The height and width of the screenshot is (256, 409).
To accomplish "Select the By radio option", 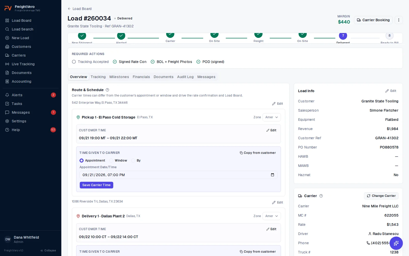I will [x=133, y=161].
